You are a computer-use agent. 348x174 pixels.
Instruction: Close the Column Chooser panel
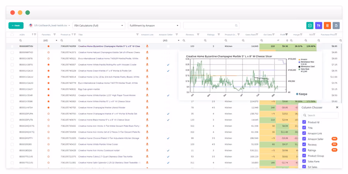click(x=337, y=107)
